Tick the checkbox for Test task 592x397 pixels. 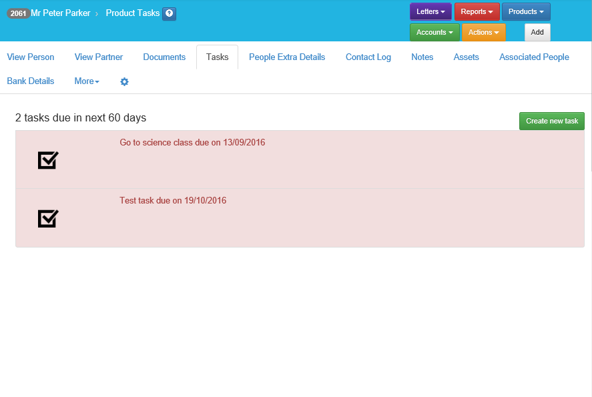(48, 218)
